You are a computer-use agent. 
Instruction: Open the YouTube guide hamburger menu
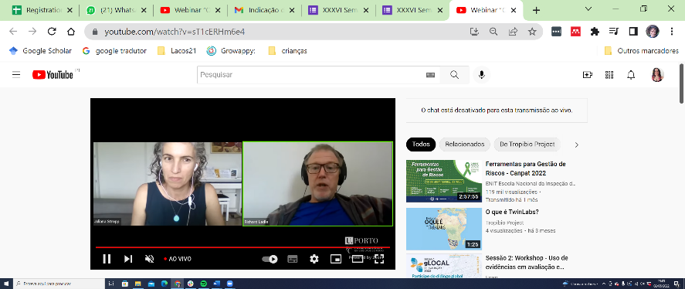coord(16,75)
